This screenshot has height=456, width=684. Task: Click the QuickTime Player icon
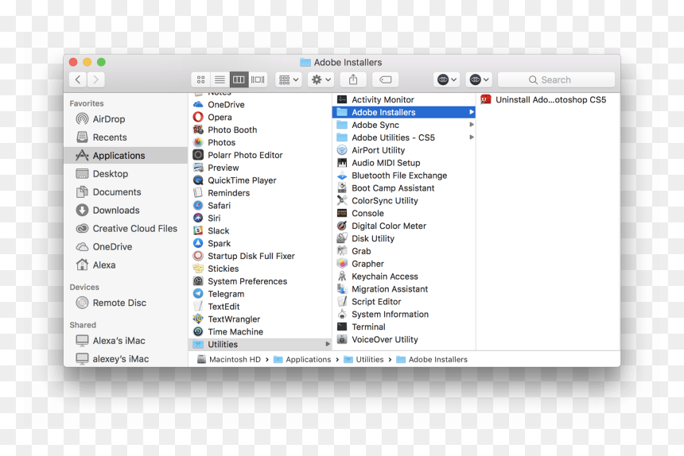pyautogui.click(x=198, y=180)
